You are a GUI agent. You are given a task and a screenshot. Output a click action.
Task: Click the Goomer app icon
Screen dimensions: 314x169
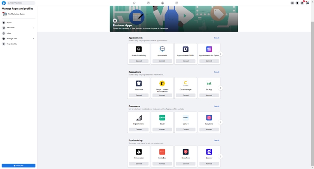coord(209,152)
